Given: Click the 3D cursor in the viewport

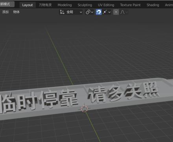Looking at the screenshot, I should [x=85, y=109].
